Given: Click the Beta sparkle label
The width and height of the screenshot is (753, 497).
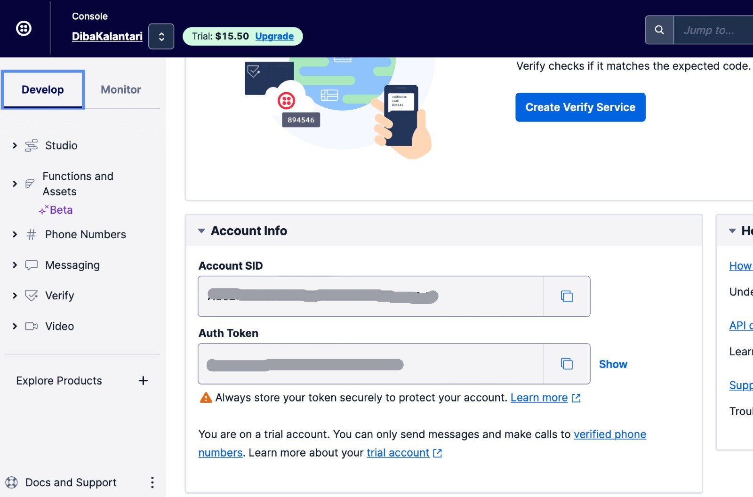Looking at the screenshot, I should coord(56,210).
